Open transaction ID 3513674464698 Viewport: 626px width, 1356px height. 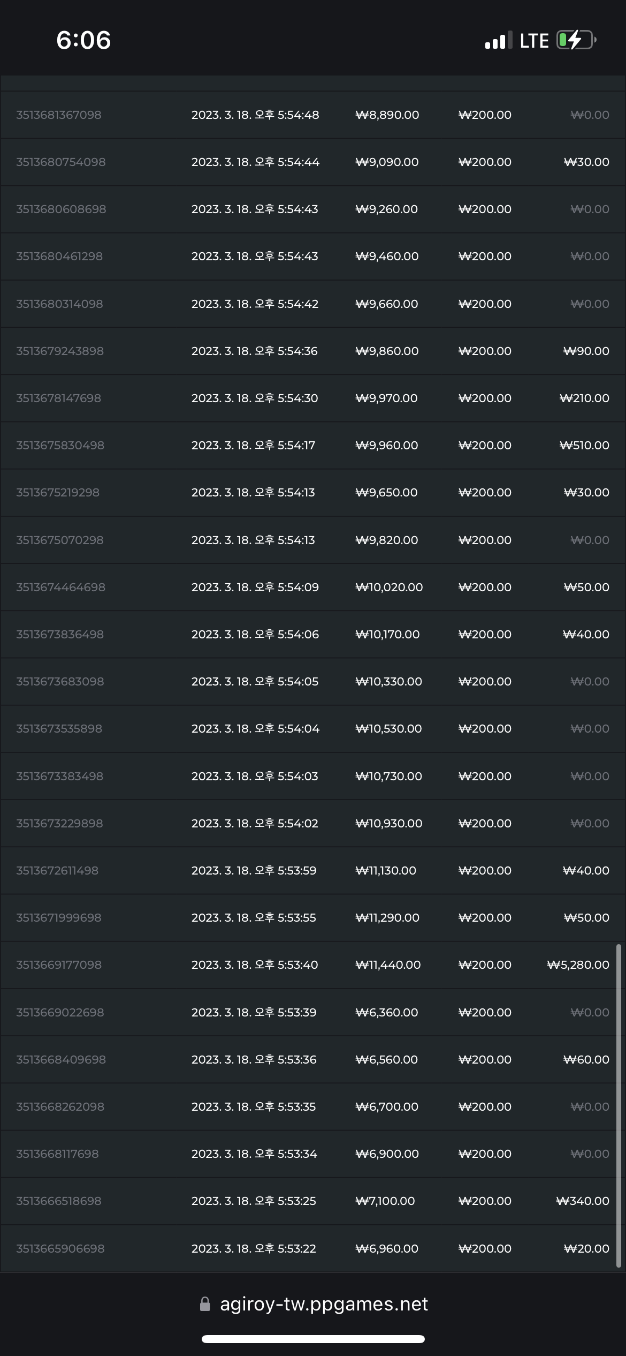click(x=61, y=587)
